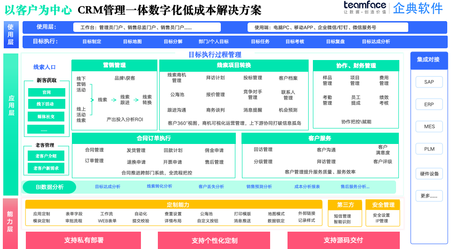Screen dimensions: 451x249
Task: Open the 销售预测分析 link
Action: (x=259, y=187)
